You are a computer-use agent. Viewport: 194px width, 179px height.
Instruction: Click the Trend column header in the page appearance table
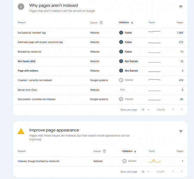click(151, 151)
